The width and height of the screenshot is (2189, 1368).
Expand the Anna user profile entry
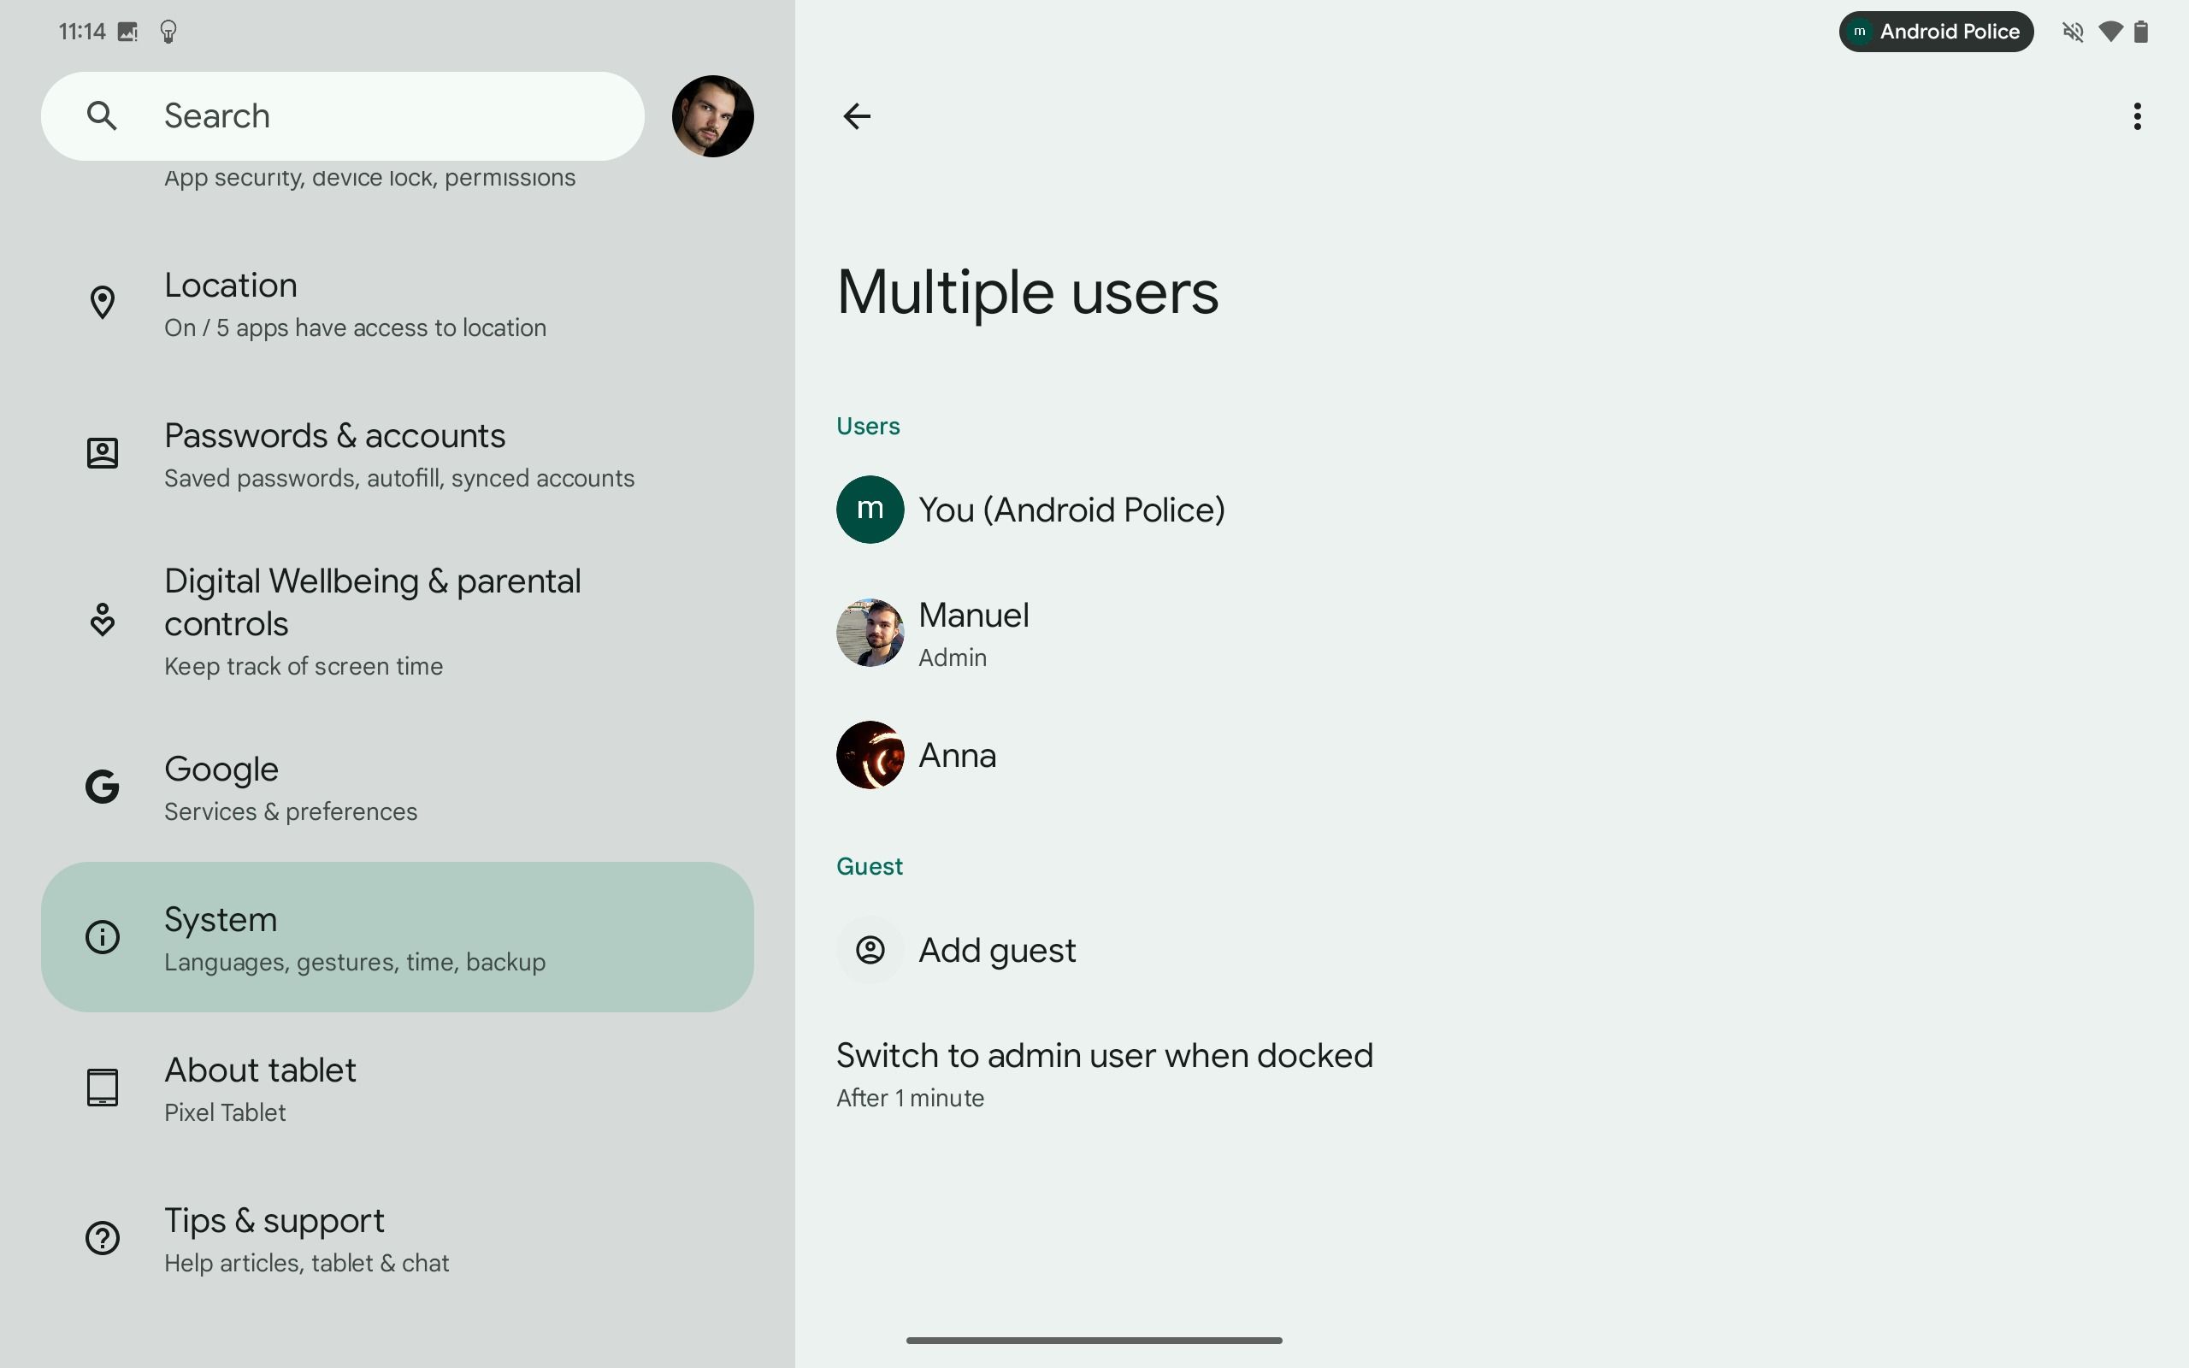click(x=959, y=755)
